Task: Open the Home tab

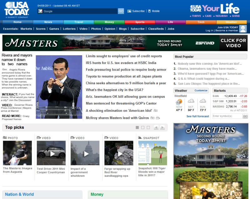Action: click(17, 22)
